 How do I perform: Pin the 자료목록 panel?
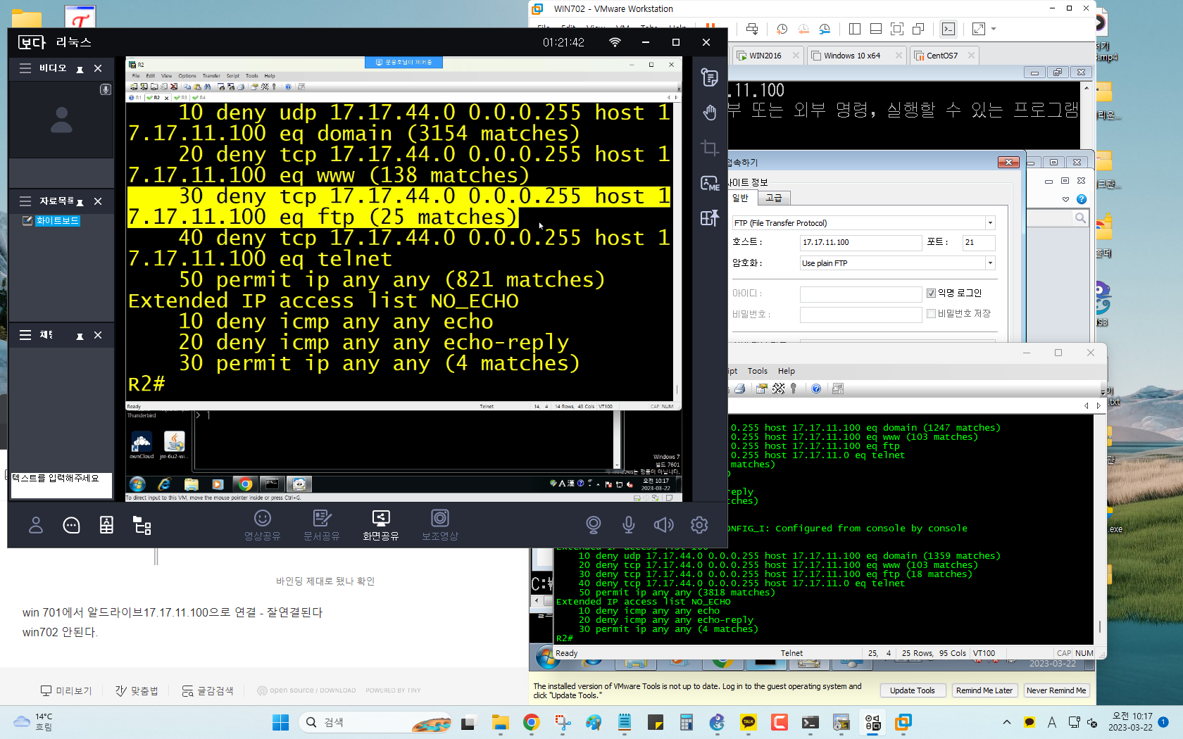pos(80,202)
